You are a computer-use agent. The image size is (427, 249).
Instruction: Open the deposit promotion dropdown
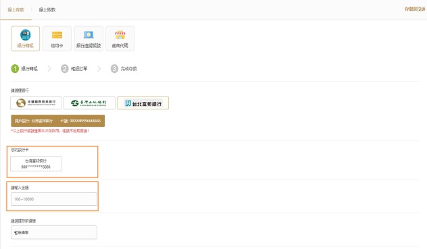pyautogui.click(x=54, y=232)
